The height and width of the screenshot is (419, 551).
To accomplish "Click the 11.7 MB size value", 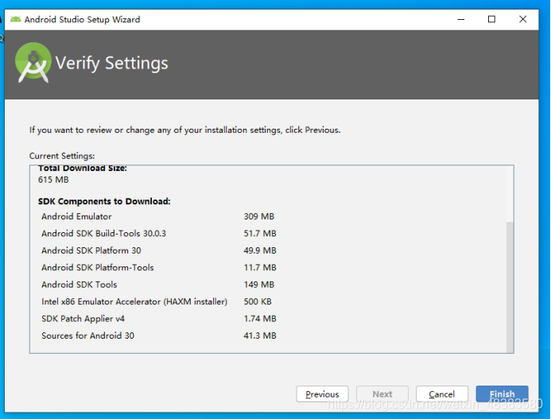I will (260, 267).
